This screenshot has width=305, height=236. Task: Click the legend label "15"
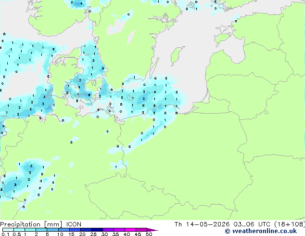point(71,234)
